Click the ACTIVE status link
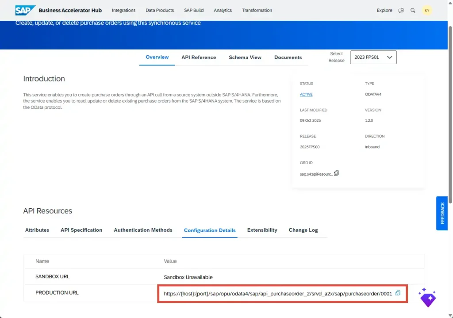 tap(306, 94)
